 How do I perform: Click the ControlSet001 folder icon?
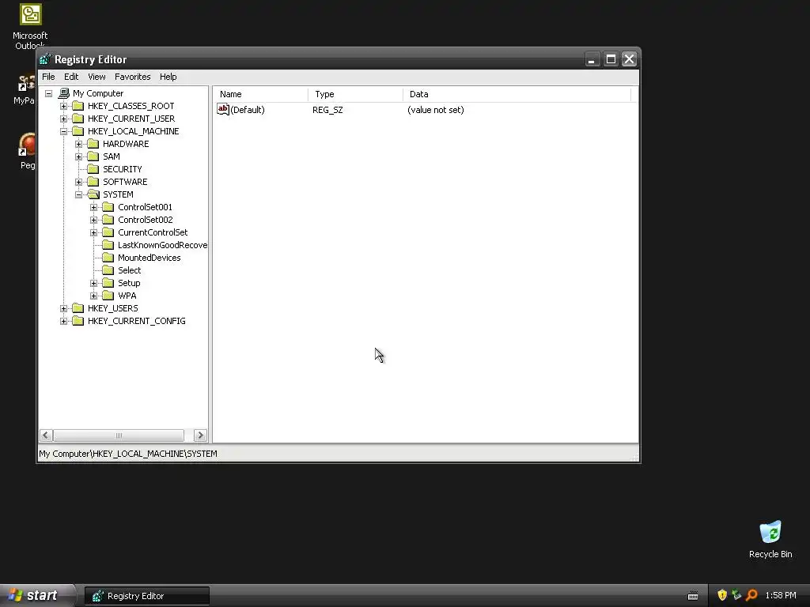click(x=108, y=207)
